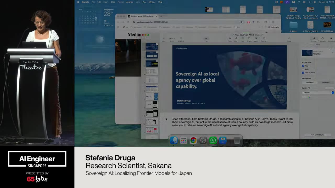Open the File menu
The image size is (335, 188).
[x=93, y=2]
